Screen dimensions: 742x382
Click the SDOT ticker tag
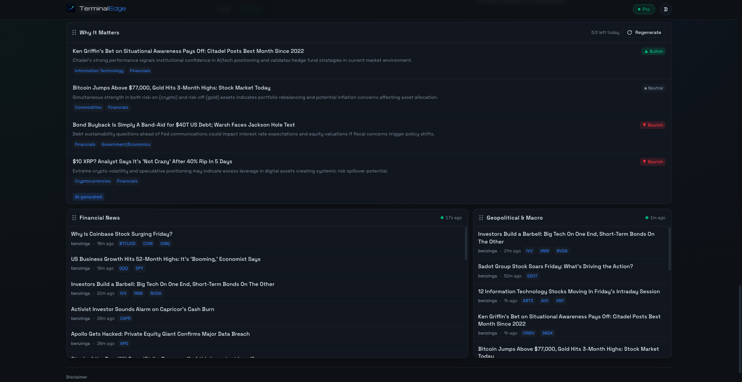(x=532, y=276)
